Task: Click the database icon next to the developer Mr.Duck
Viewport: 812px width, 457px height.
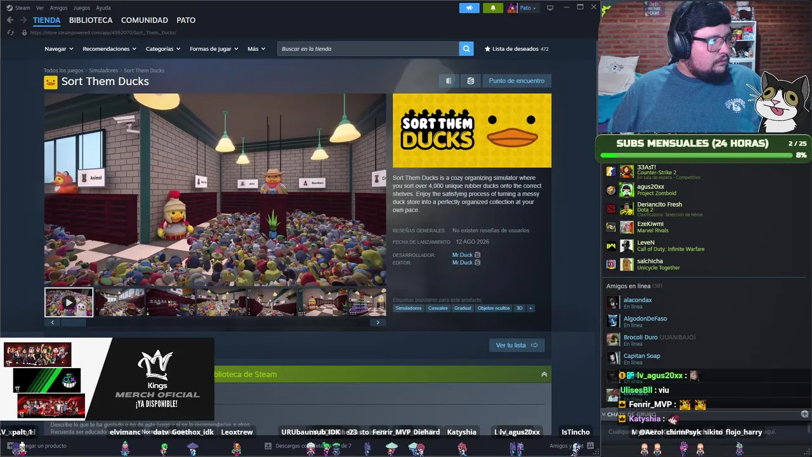Action: point(478,255)
